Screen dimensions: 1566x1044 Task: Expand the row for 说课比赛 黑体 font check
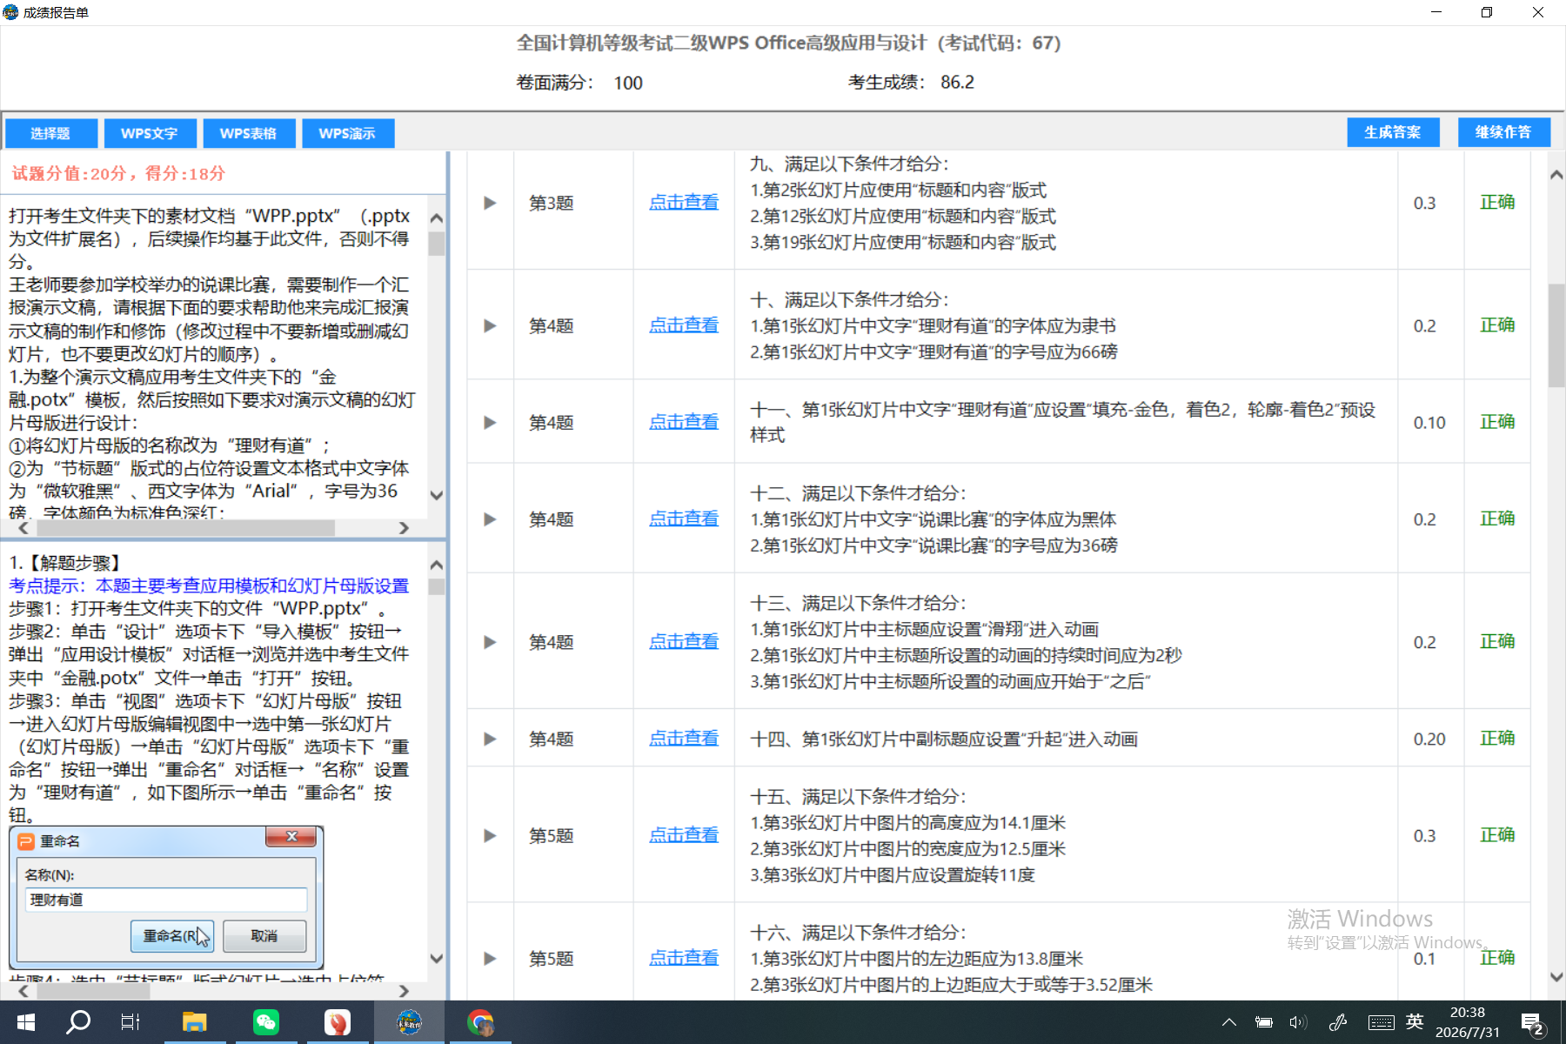coord(490,519)
